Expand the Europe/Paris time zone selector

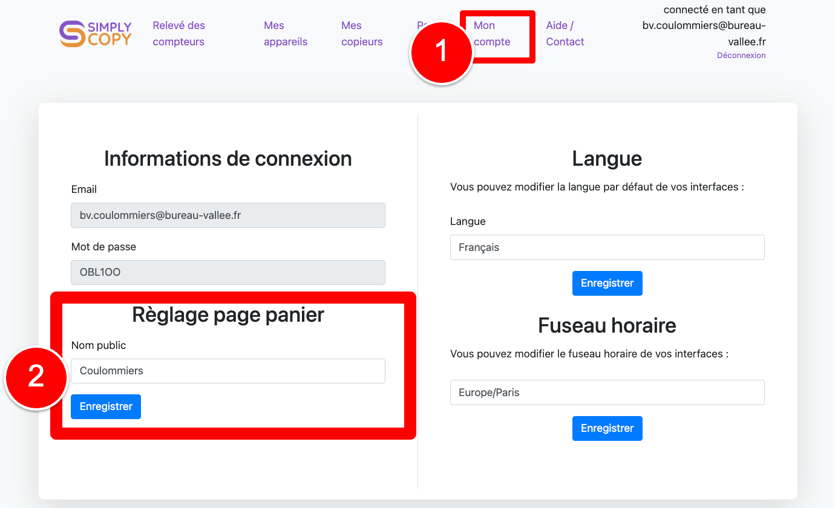coord(607,392)
